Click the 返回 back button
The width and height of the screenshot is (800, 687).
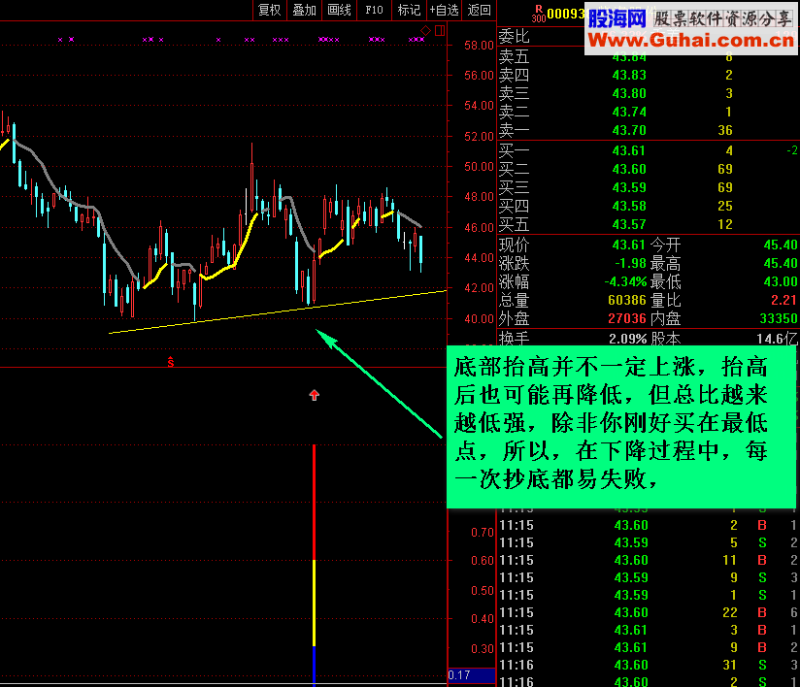tap(479, 10)
